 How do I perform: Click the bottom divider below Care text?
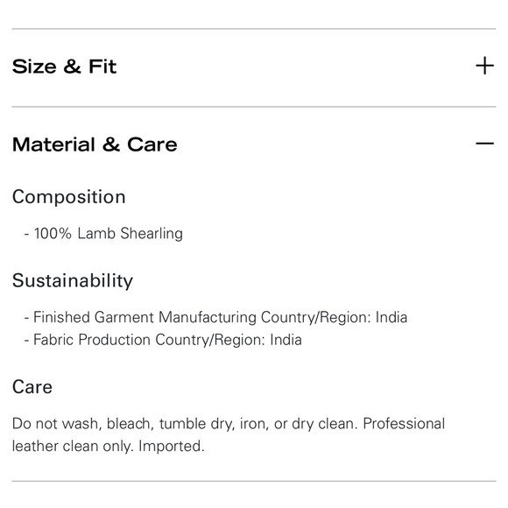coord(254,481)
